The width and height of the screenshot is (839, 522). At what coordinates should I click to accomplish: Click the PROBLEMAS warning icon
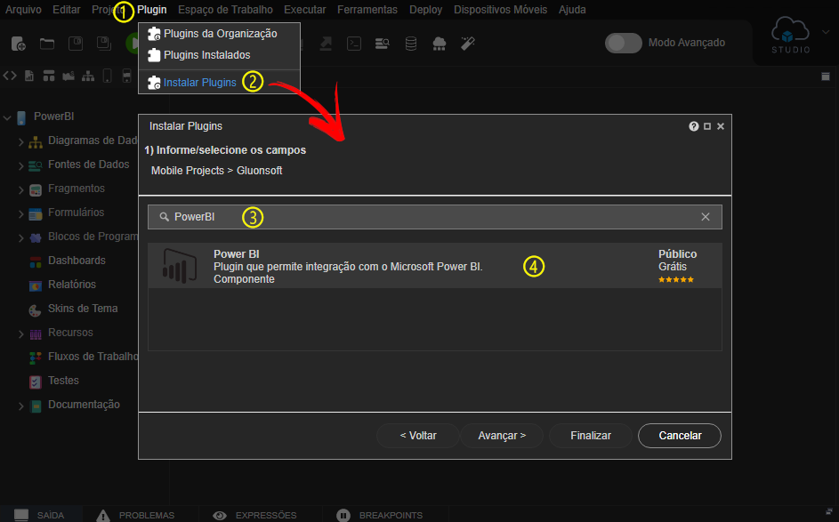tap(102, 515)
